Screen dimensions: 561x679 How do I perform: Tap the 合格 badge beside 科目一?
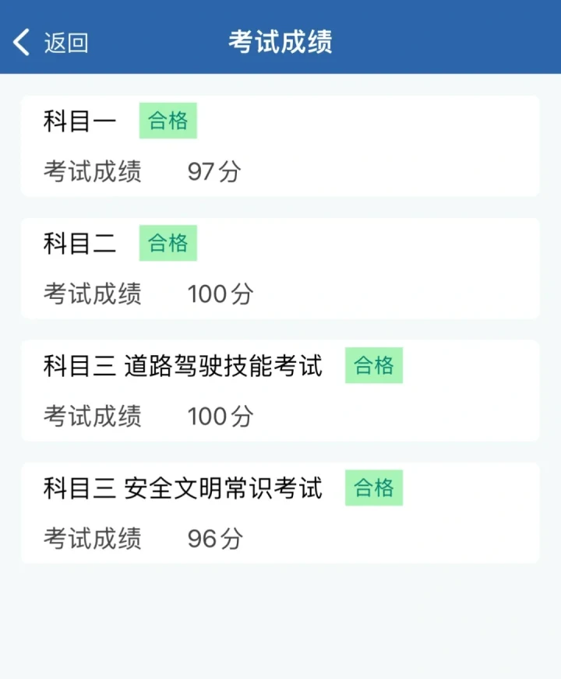coord(168,121)
